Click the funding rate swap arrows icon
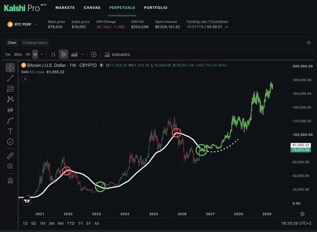 tap(226, 27)
